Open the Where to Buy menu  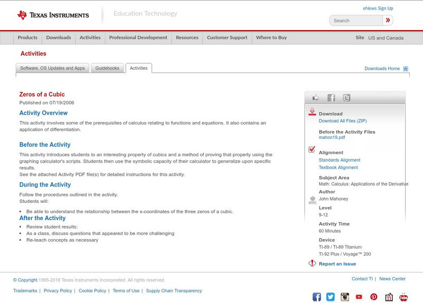coord(271,37)
